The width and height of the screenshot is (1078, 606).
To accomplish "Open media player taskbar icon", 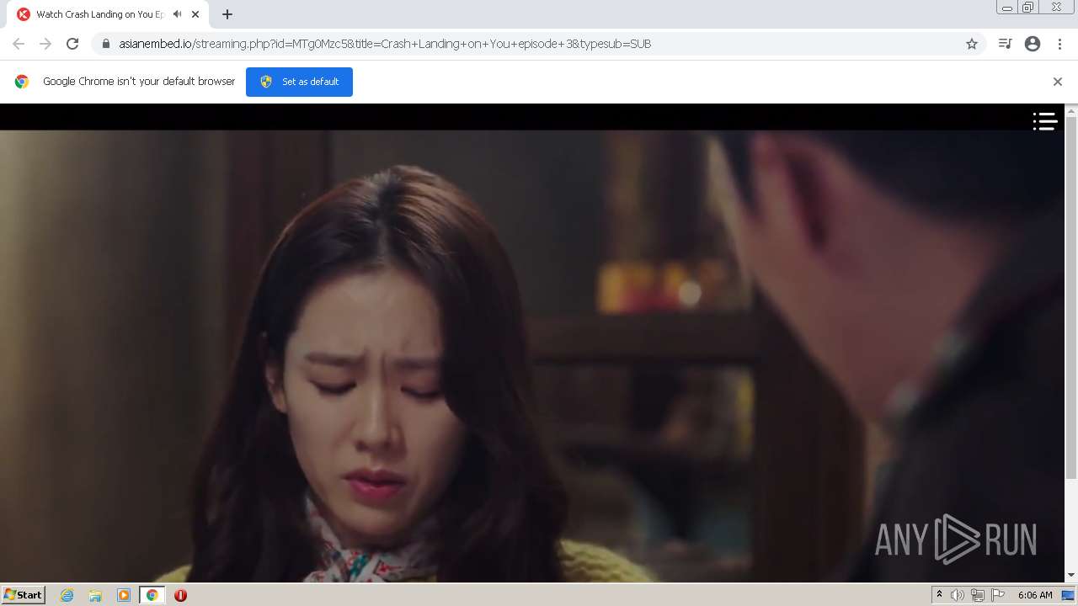I will (124, 595).
